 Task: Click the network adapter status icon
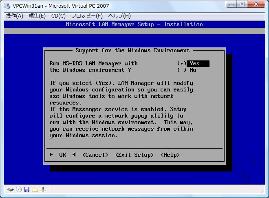43,190
